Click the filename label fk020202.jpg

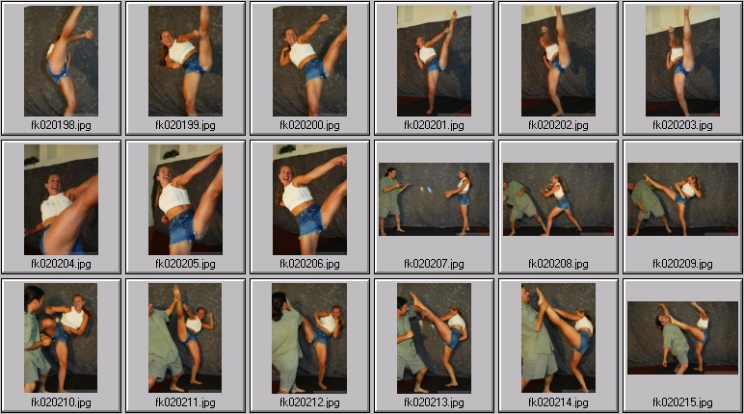[558, 125]
